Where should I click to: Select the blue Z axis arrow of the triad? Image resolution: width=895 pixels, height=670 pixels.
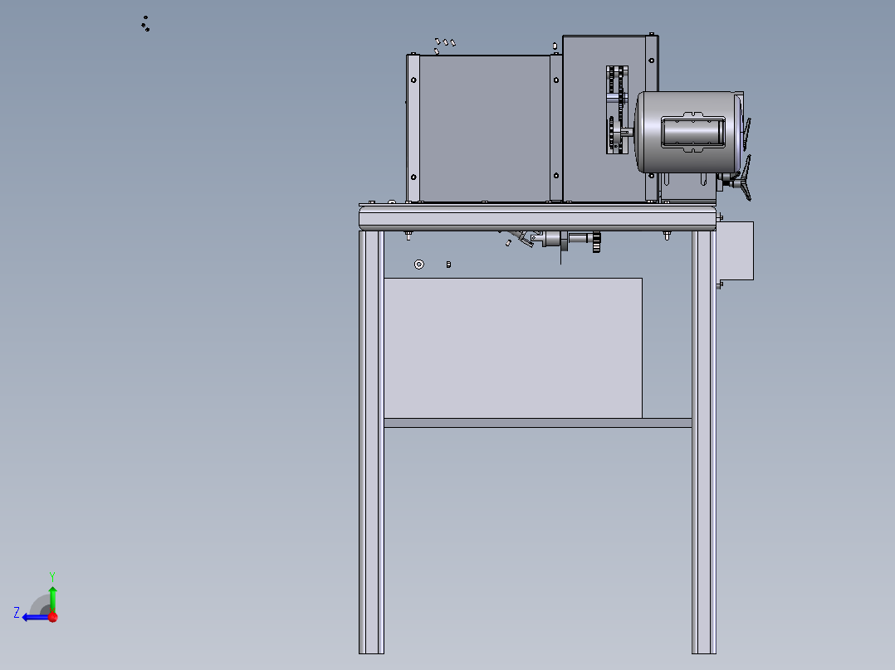pyautogui.click(x=34, y=617)
